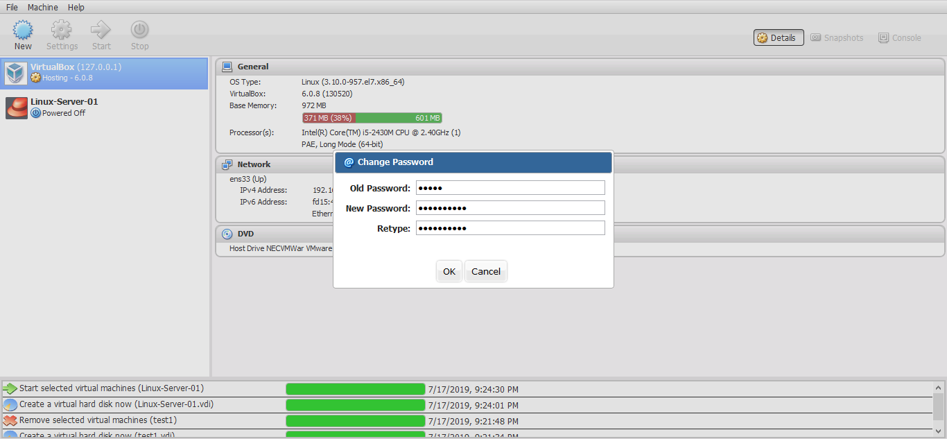Click the Change Password dialog @ icon
Viewport: 947px width, 439px height.
[x=349, y=162]
